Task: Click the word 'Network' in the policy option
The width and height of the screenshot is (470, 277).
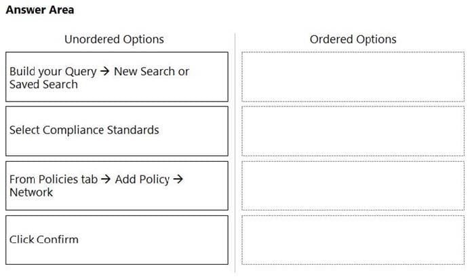Action: click(31, 192)
